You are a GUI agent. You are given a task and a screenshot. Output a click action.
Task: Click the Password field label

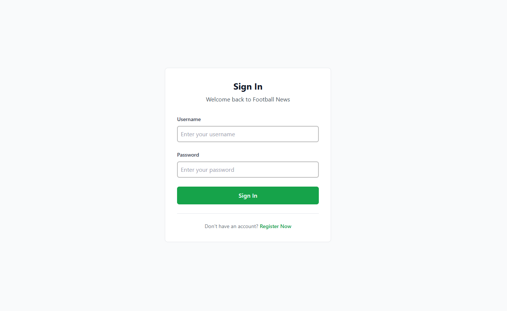tap(188, 155)
